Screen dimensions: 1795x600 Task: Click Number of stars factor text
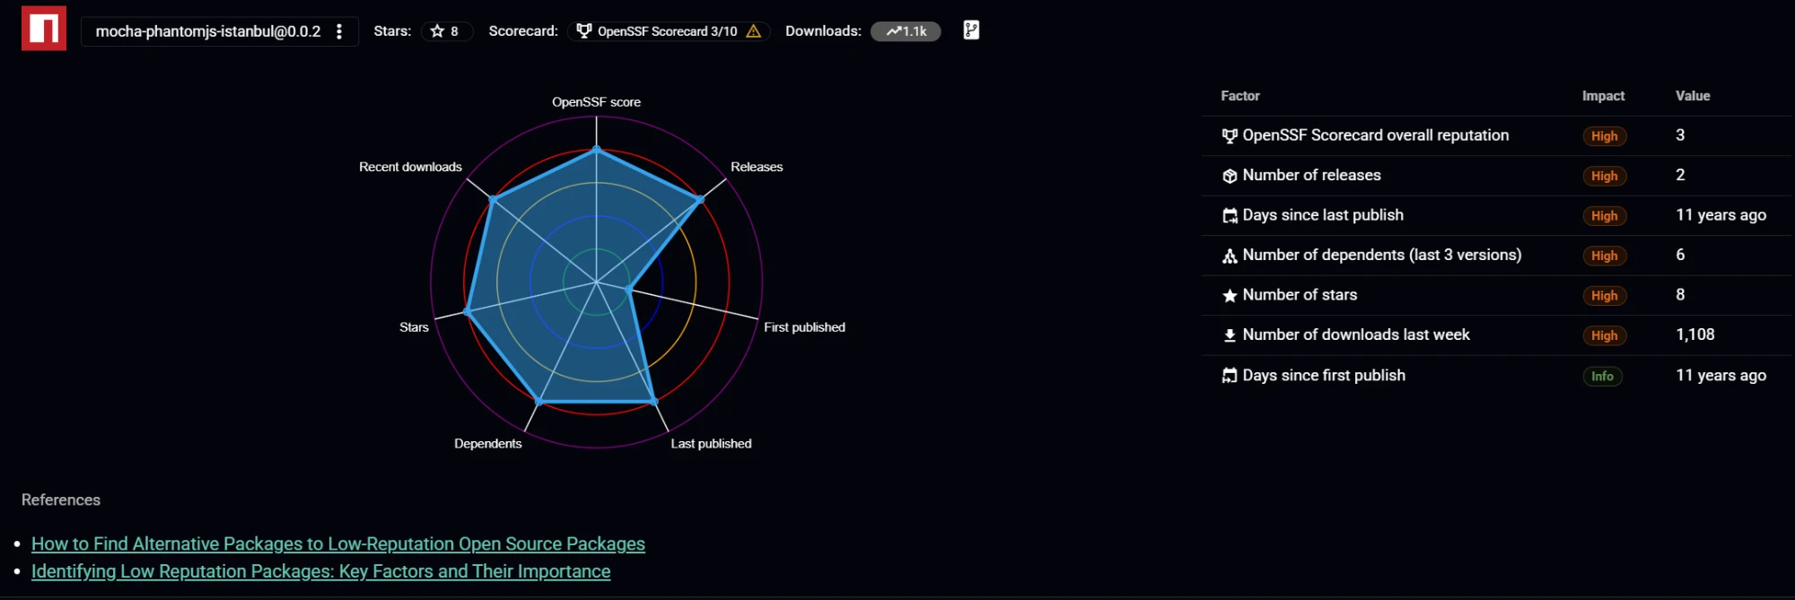1300,295
